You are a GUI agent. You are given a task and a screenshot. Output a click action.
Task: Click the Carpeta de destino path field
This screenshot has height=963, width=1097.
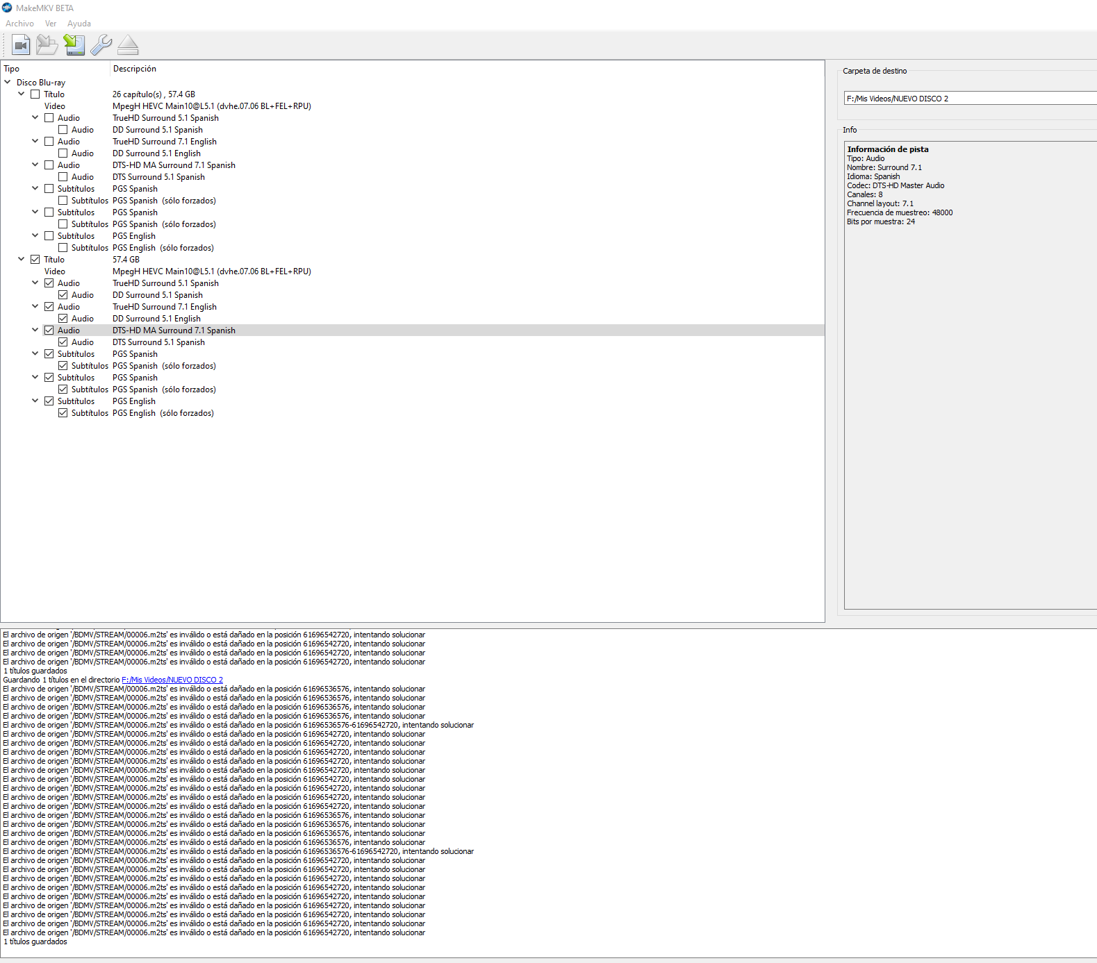971,99
